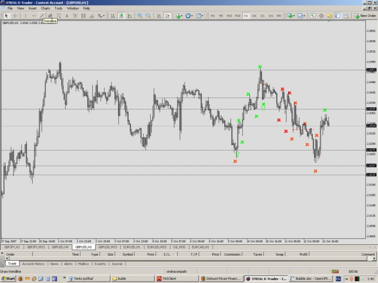Activate the Crosshair cursor tool
378x283 pixels.
[15, 16]
